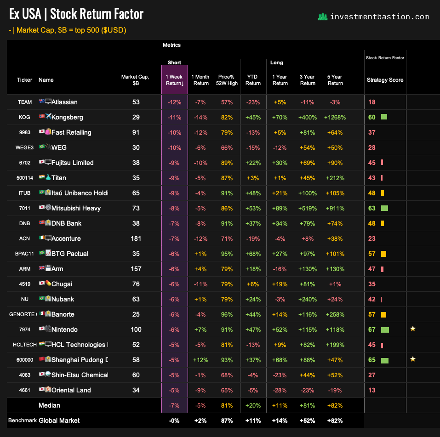Click the bank icon next to Banorte

tap(48, 313)
